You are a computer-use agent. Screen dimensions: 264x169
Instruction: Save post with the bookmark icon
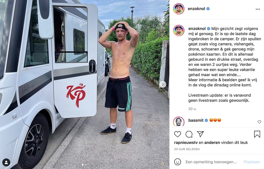click(x=257, y=134)
